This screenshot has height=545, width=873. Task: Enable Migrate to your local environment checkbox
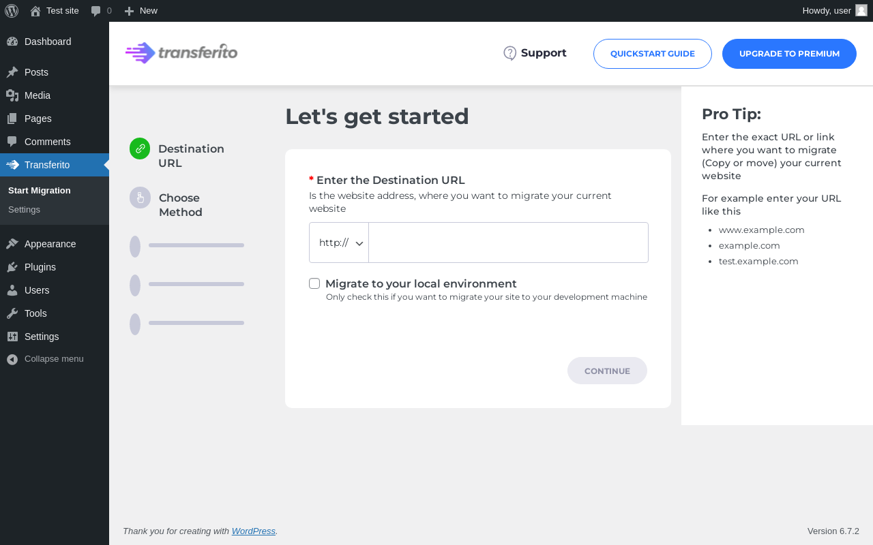[314, 283]
